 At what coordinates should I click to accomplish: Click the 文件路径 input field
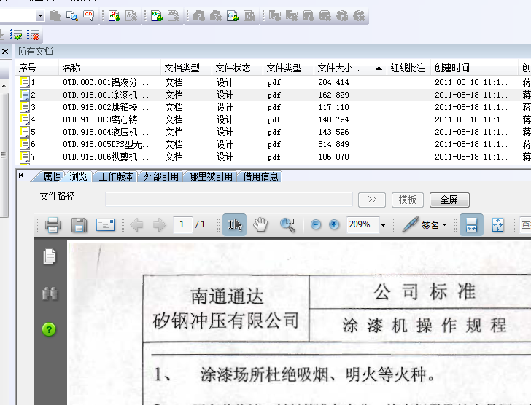click(229, 199)
